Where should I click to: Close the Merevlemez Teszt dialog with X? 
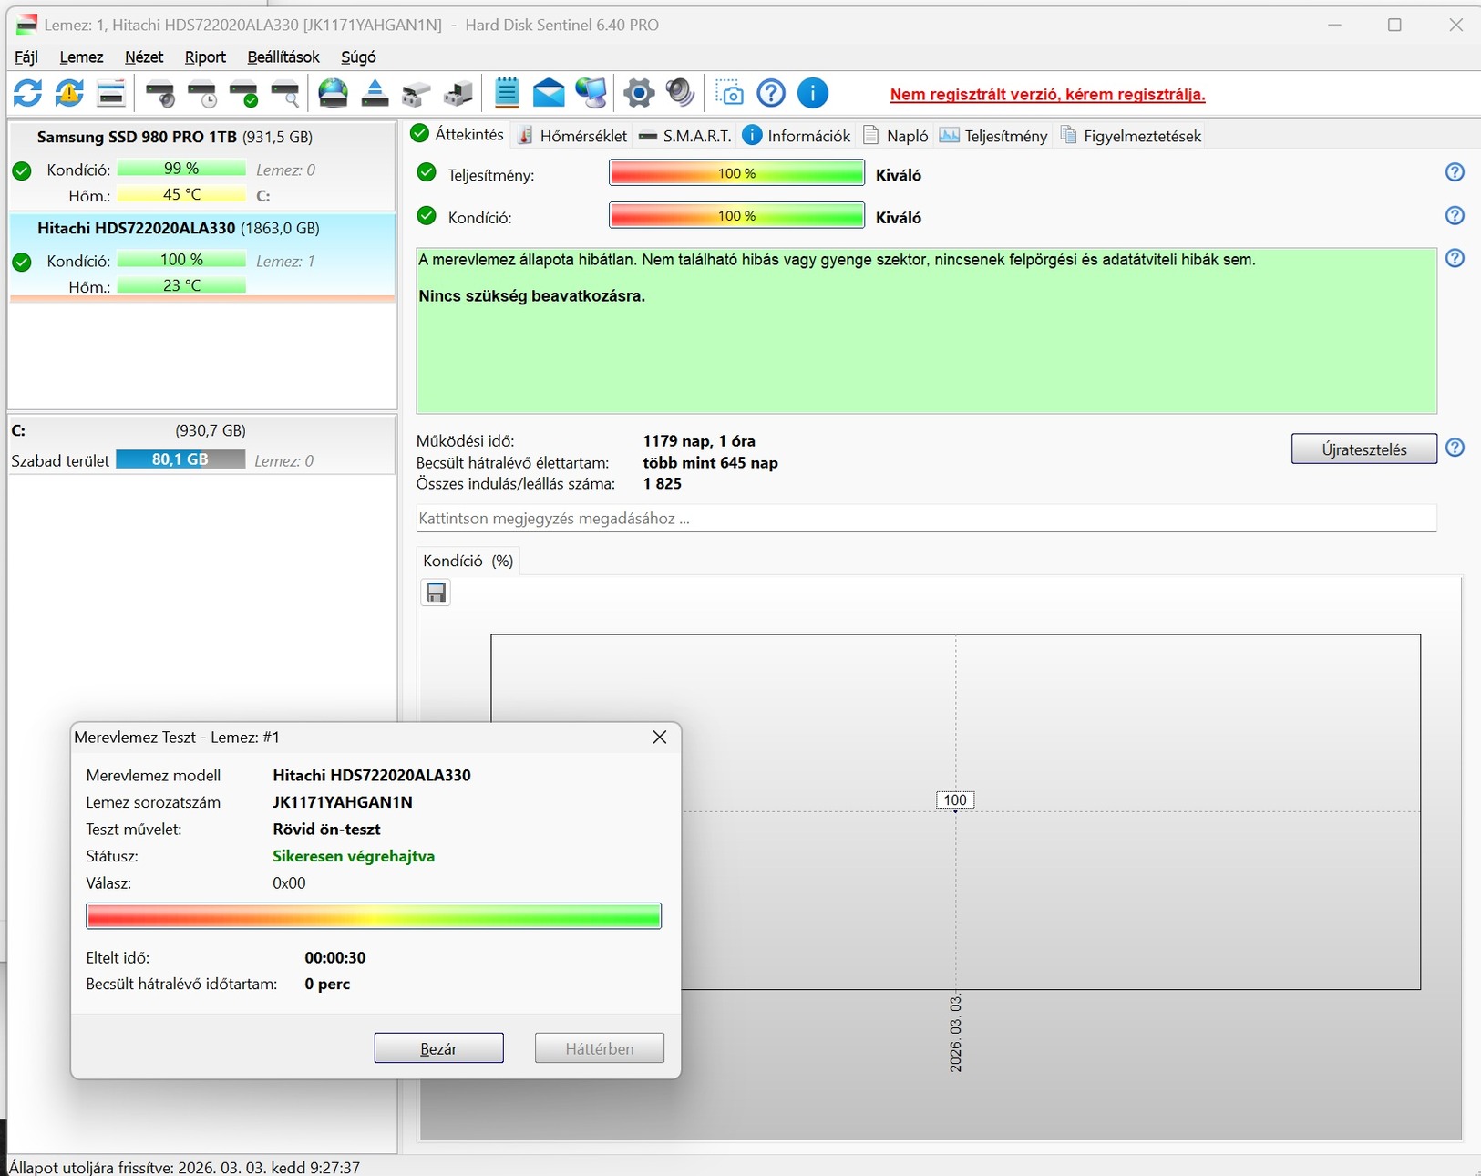click(660, 738)
